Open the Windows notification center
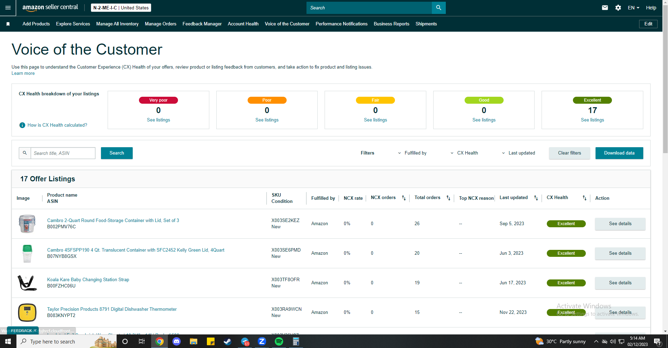Screen dimensions: 668x348 (657, 341)
